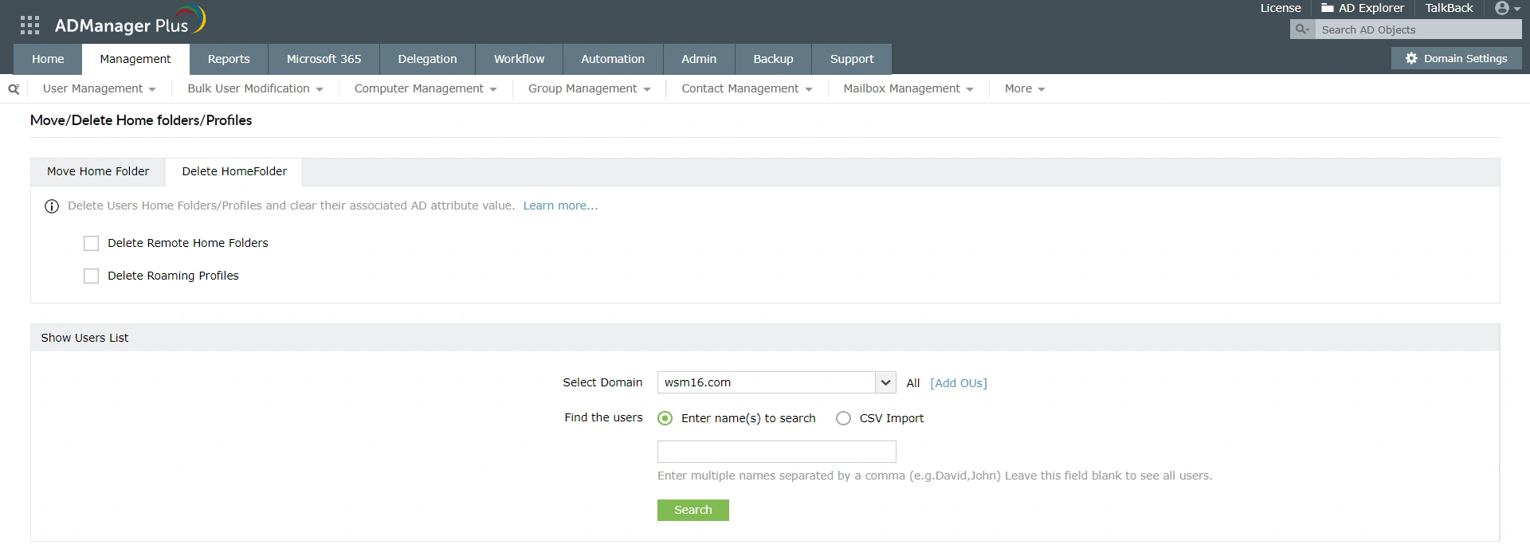Screen dimensions: 1530x560
Task: Expand the Contact Management dropdown
Action: (747, 88)
